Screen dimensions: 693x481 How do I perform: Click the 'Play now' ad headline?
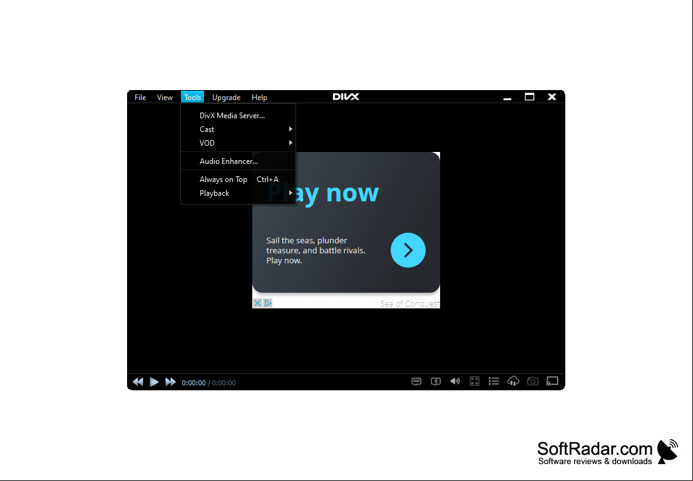tap(323, 193)
